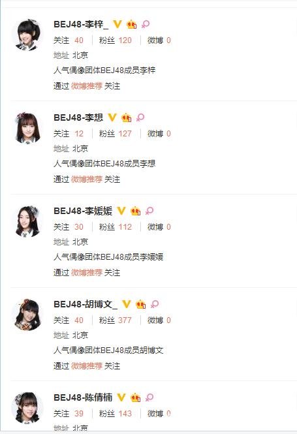Open BEJ48-李梓_ profile avatar

point(27,35)
